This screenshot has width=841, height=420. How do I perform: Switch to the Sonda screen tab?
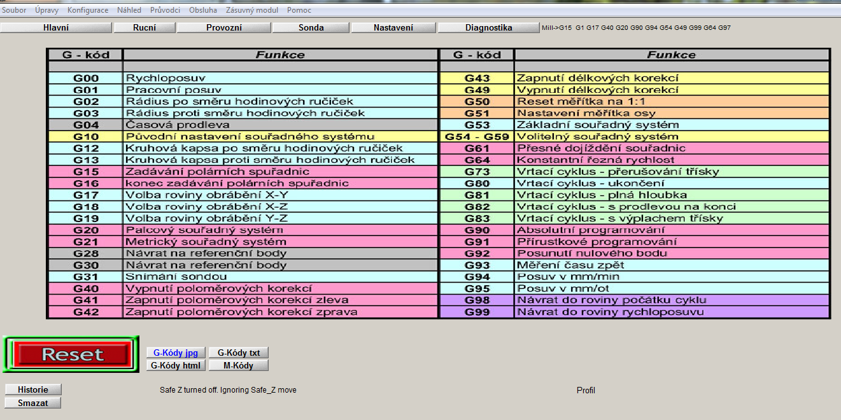[311, 28]
